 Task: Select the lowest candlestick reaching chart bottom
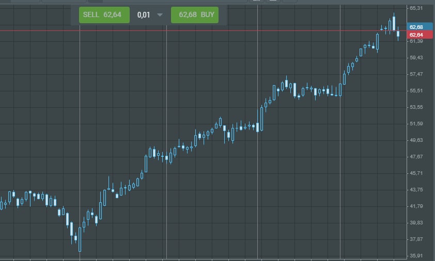click(80, 239)
